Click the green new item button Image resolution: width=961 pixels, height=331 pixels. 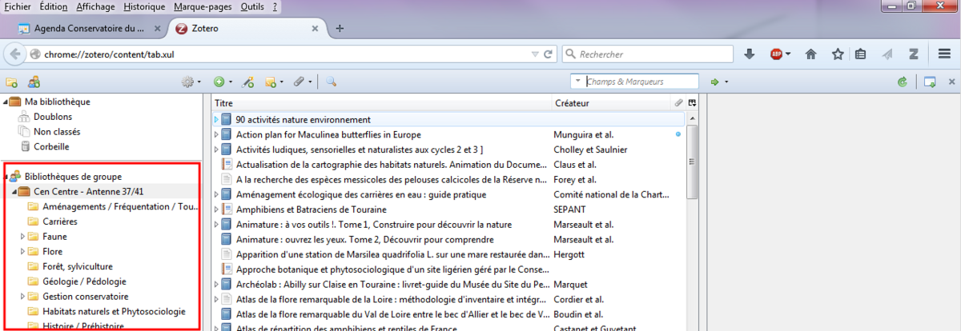pos(219,82)
